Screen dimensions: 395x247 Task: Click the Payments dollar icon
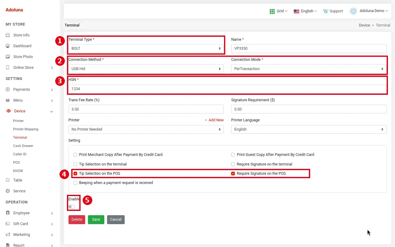pos(8,90)
